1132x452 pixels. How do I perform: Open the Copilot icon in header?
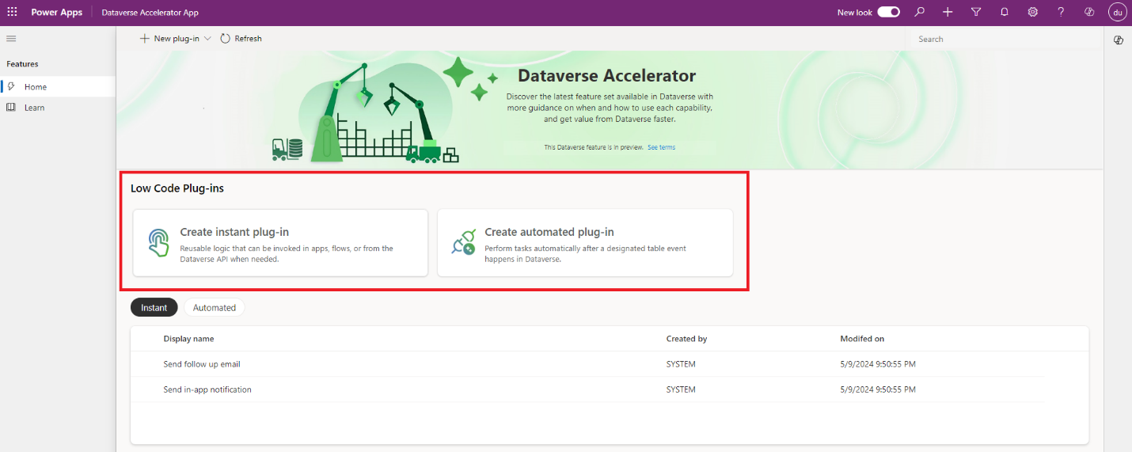pyautogui.click(x=1090, y=12)
